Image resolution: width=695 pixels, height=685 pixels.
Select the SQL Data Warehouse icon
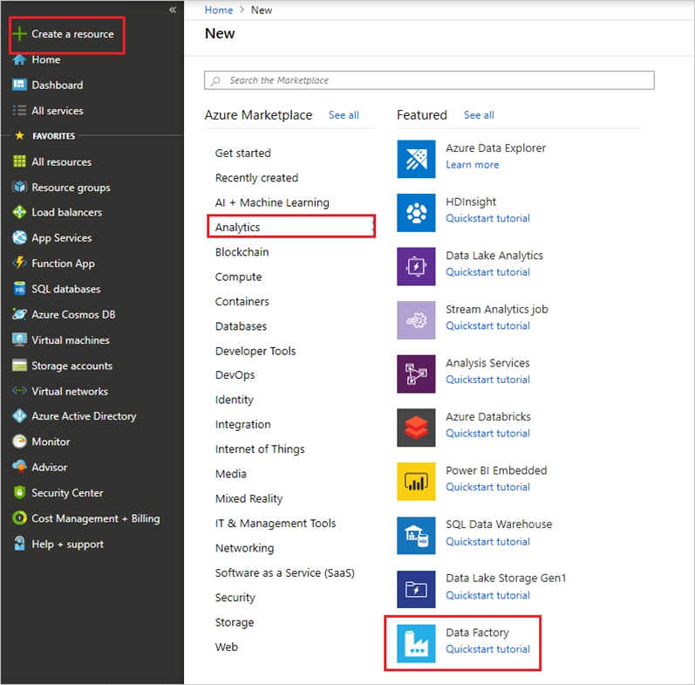point(416,536)
